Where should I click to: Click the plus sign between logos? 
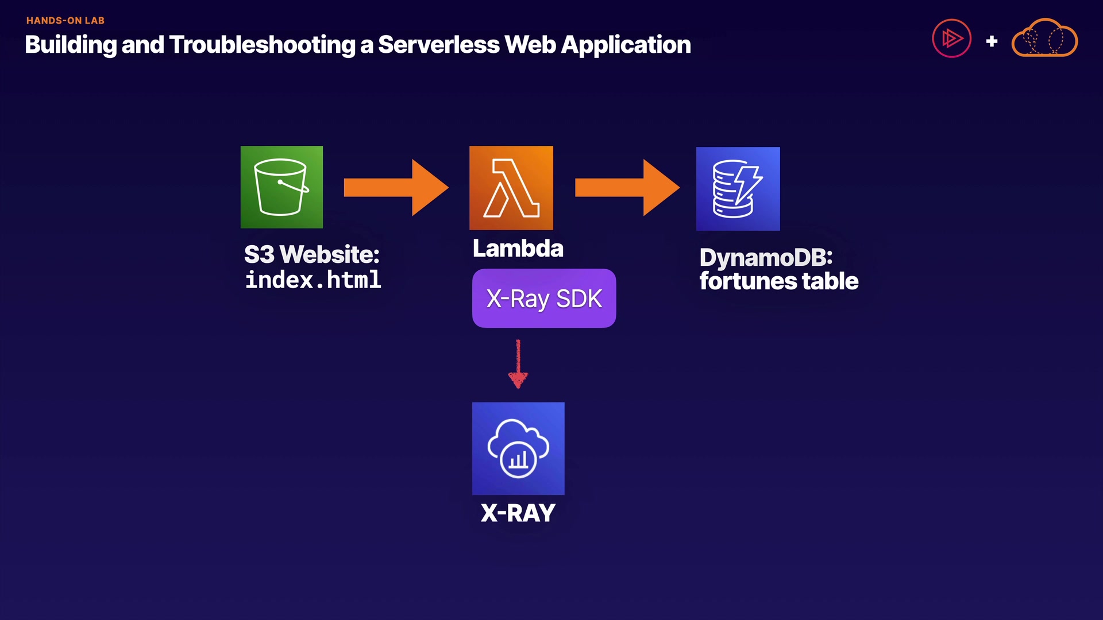pos(992,41)
